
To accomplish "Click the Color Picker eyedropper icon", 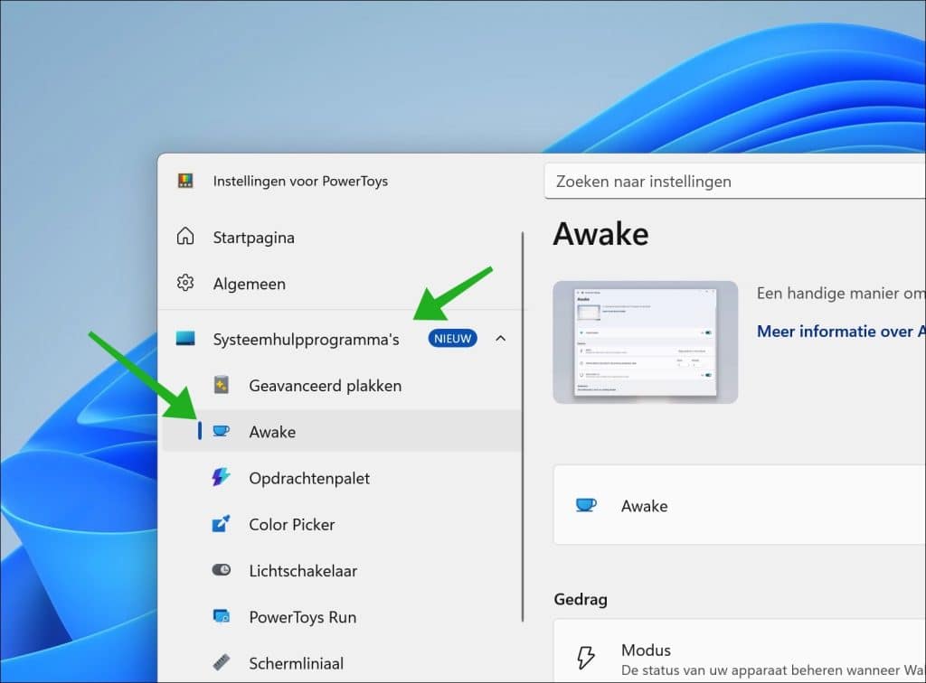I will (221, 524).
